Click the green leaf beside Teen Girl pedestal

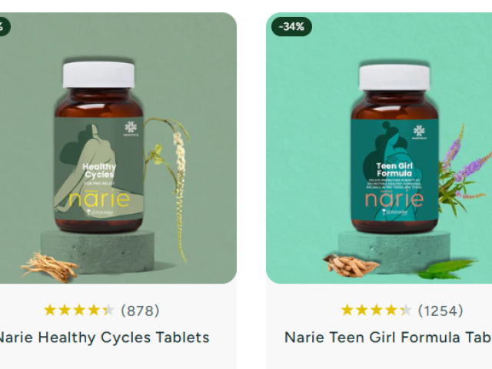click(447, 270)
